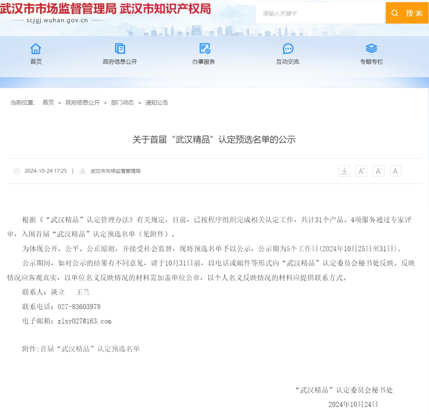
Task: Reset font size with plain A icon
Action: (x=395, y=171)
